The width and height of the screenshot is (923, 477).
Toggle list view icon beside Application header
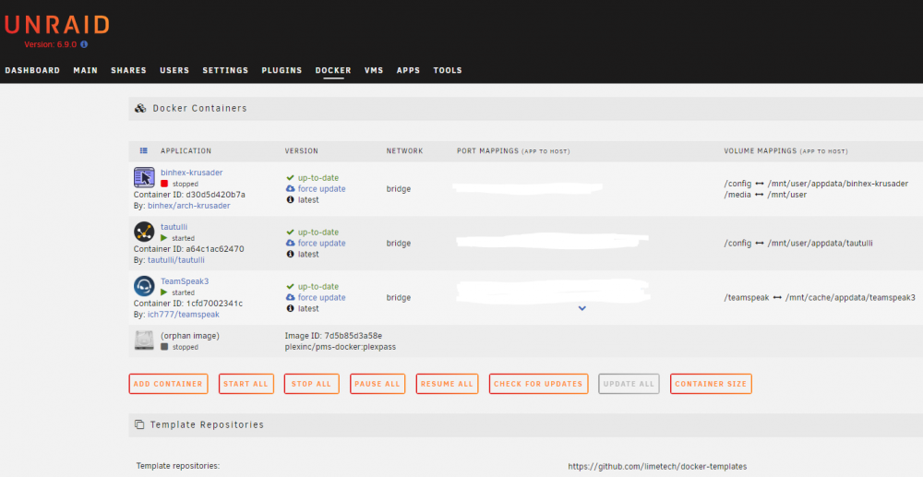click(x=144, y=150)
